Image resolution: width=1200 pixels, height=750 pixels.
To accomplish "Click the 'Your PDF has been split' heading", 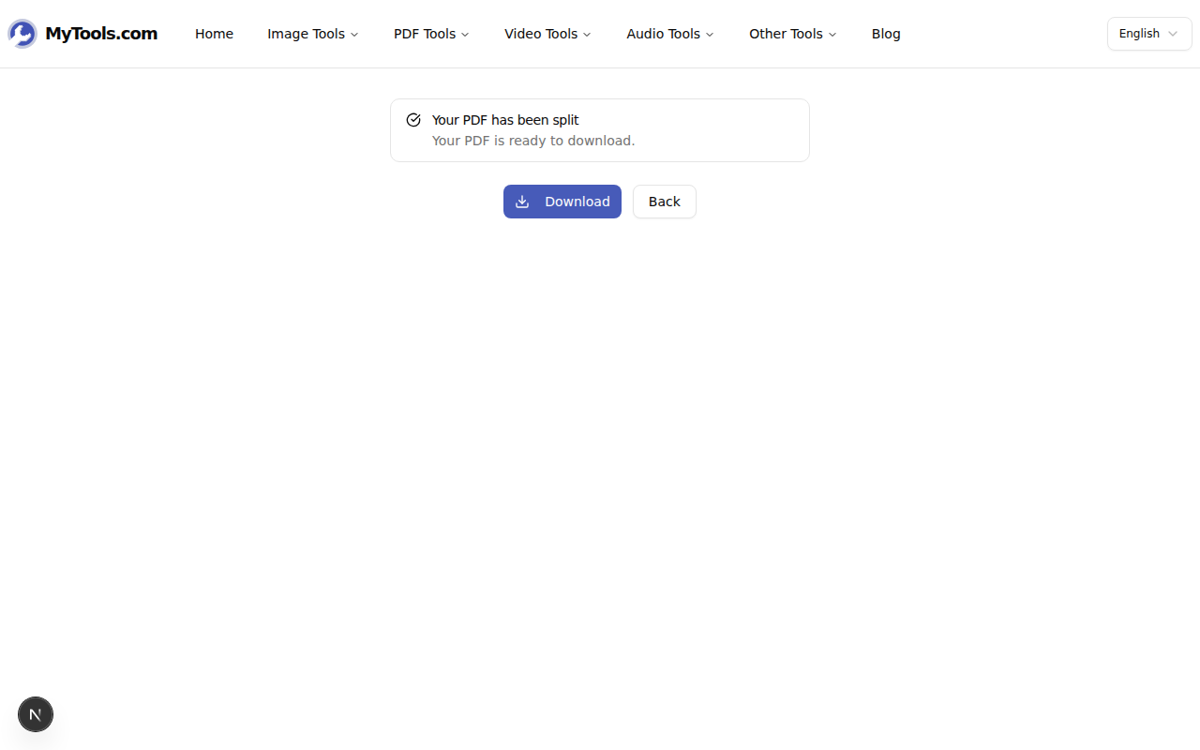I will click(x=505, y=119).
